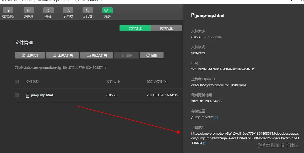Copy the 存储位置 path icon
This screenshot has width=304, height=153.
click(x=216, y=118)
